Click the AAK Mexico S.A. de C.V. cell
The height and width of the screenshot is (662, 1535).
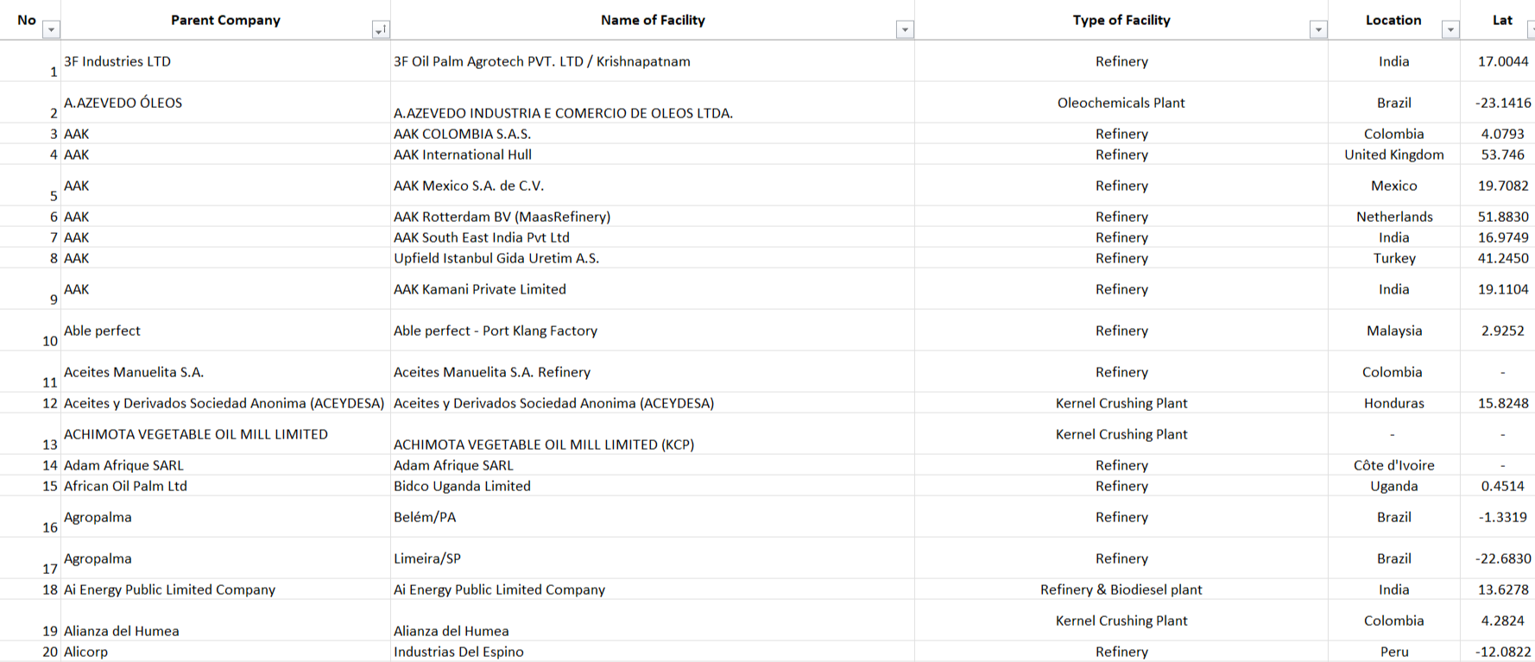[653, 186]
